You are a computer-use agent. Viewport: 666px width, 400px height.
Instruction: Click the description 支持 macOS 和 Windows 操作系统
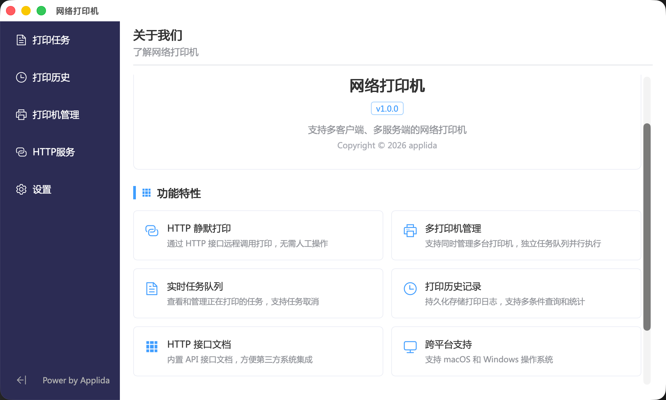[x=489, y=360]
